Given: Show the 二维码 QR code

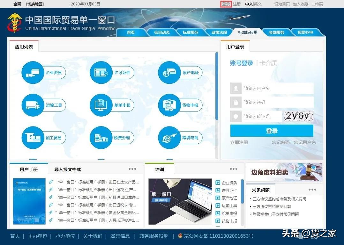Looking at the screenshot, I should 317,4.
